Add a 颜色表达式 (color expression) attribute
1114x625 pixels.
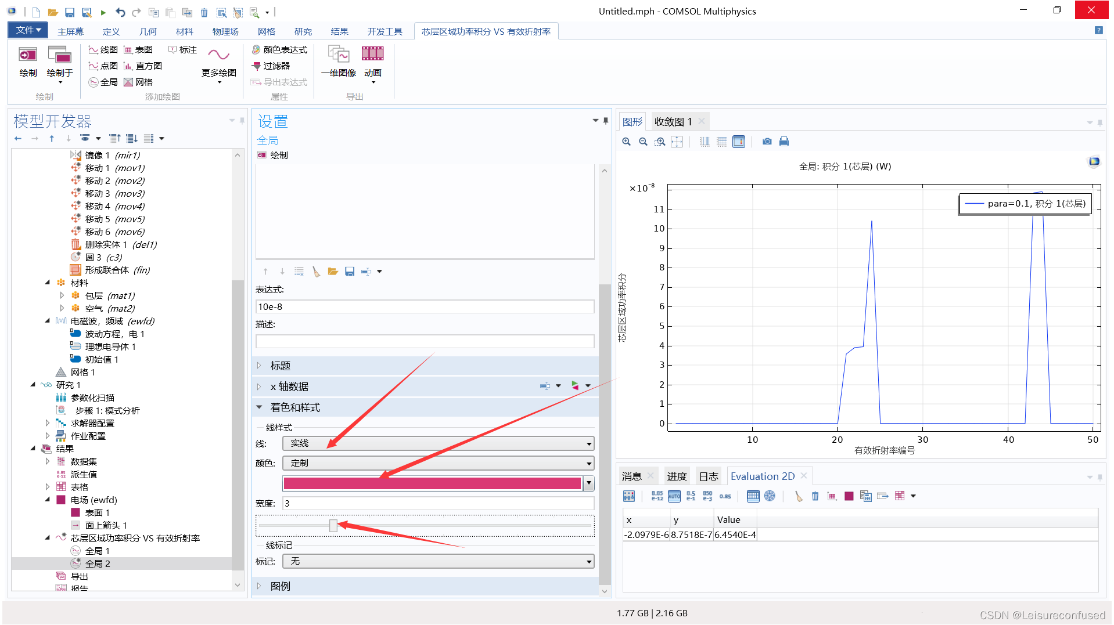point(279,50)
